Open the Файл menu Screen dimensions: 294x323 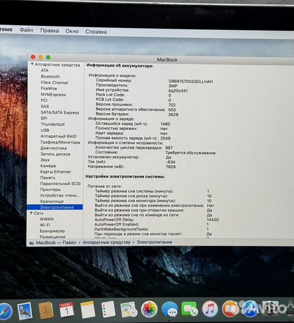[26, 30]
